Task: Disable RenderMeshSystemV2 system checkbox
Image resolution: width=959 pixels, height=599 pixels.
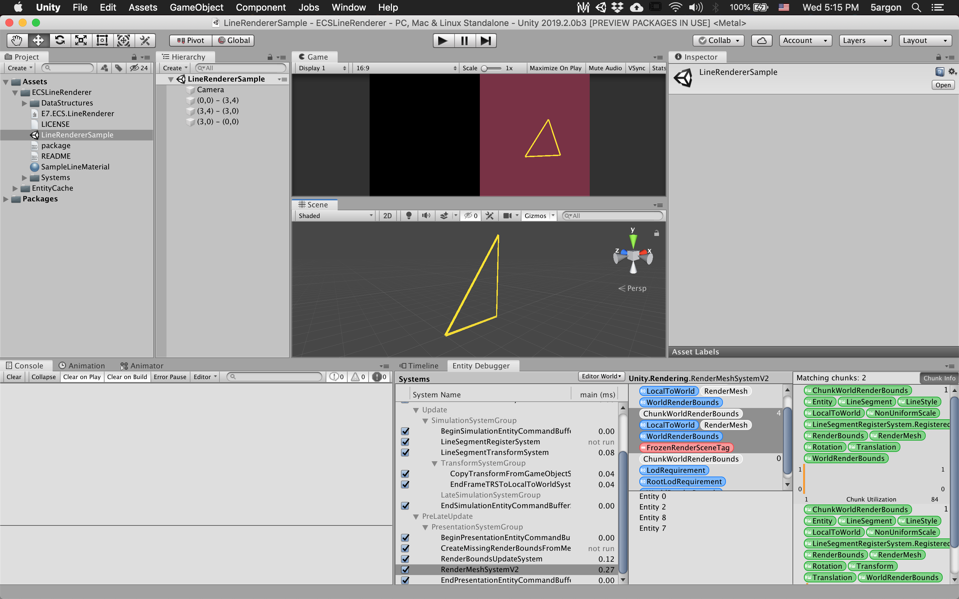Action: [x=405, y=570]
